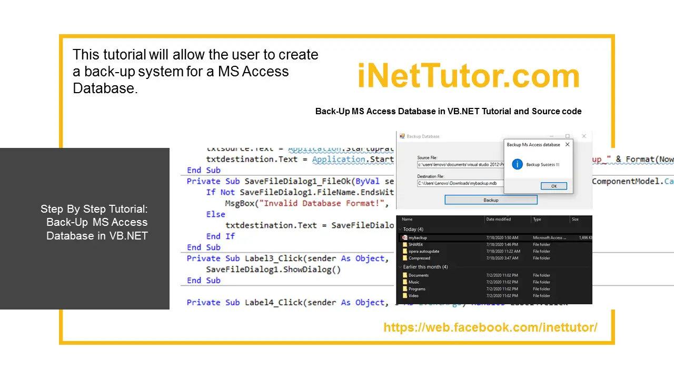Viewport: 674px width, 379px height.
Task: Select the opera autoupdate folder name
Action: tap(424, 252)
